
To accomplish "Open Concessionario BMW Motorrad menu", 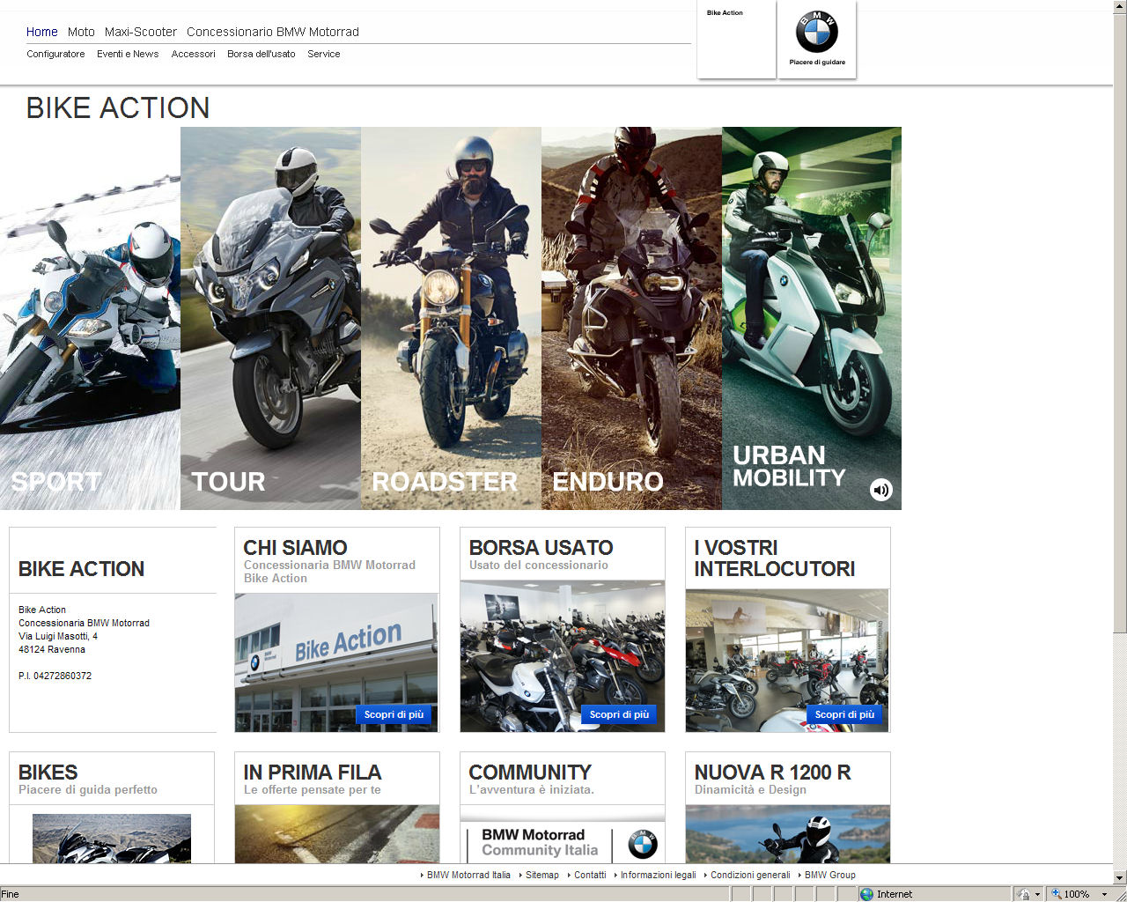I will (x=273, y=32).
